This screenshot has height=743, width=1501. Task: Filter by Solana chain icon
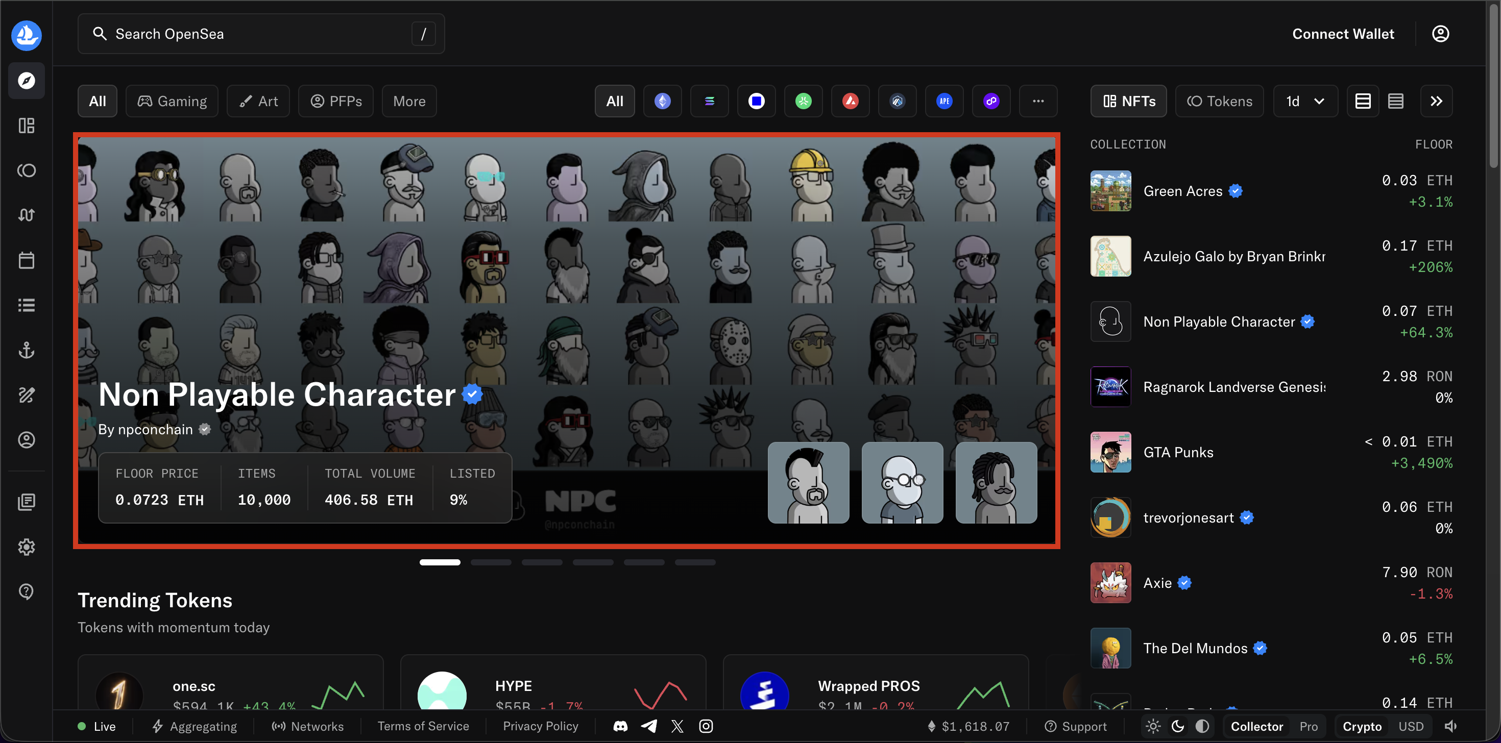click(709, 102)
